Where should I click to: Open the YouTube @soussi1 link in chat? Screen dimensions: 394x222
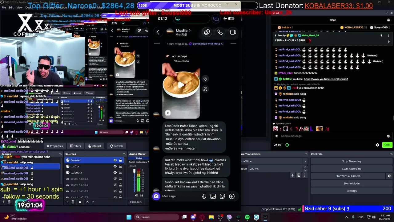(x=326, y=79)
